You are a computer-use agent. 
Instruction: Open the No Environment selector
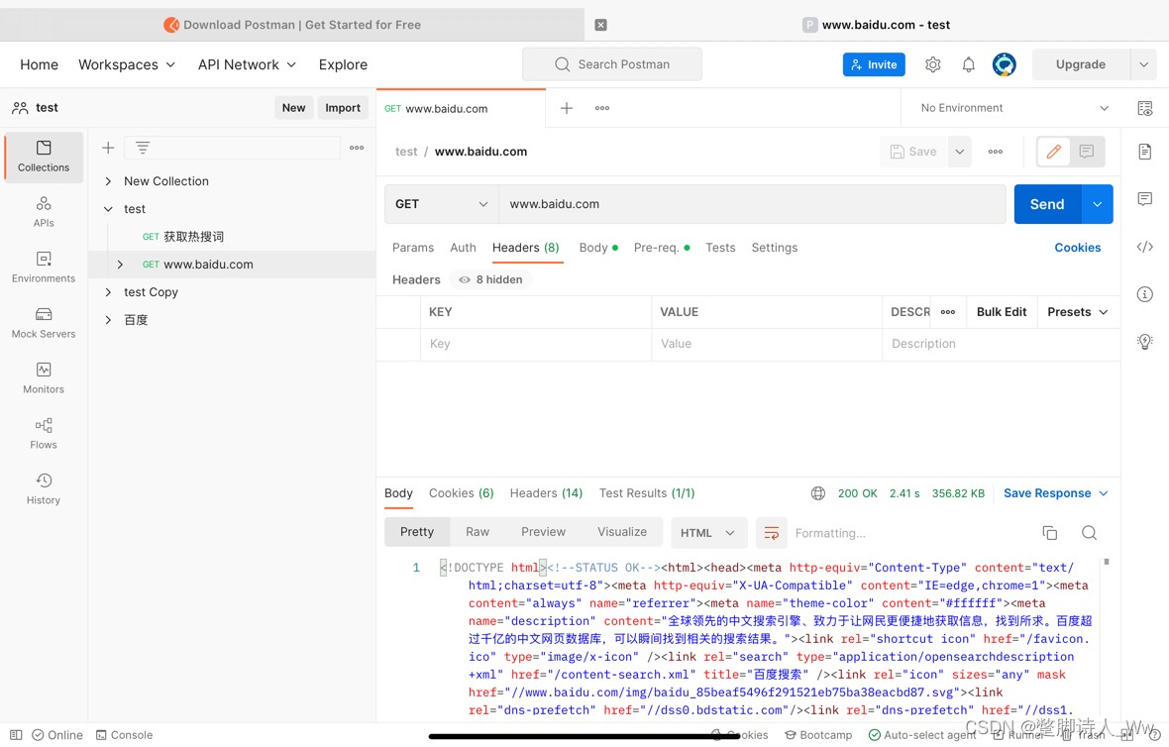point(1013,108)
